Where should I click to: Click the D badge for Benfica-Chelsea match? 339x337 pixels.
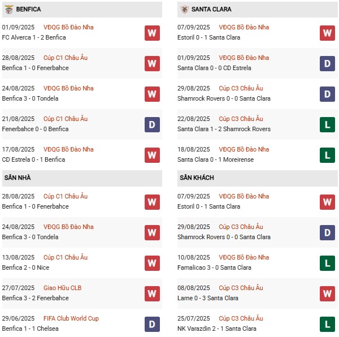(x=152, y=324)
